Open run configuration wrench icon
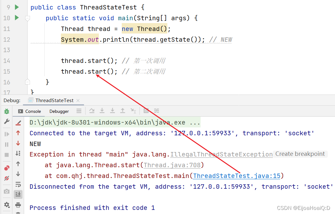This screenshot has height=214, width=335. click(7, 121)
